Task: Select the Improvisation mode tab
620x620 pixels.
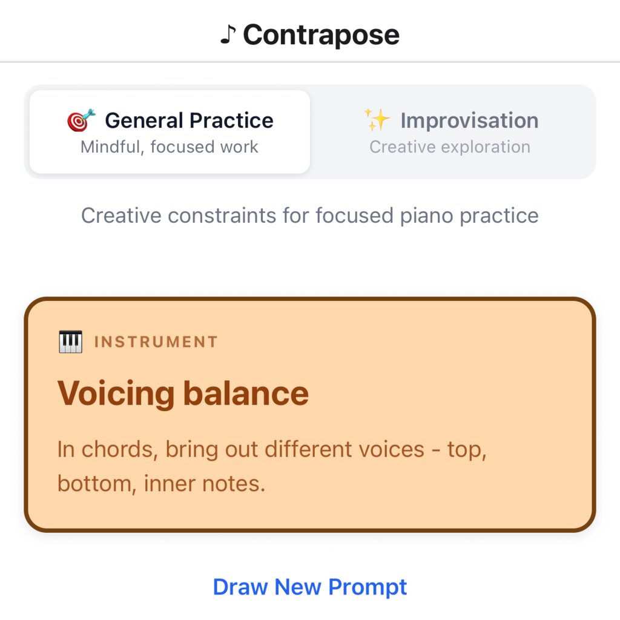Action: point(451,131)
